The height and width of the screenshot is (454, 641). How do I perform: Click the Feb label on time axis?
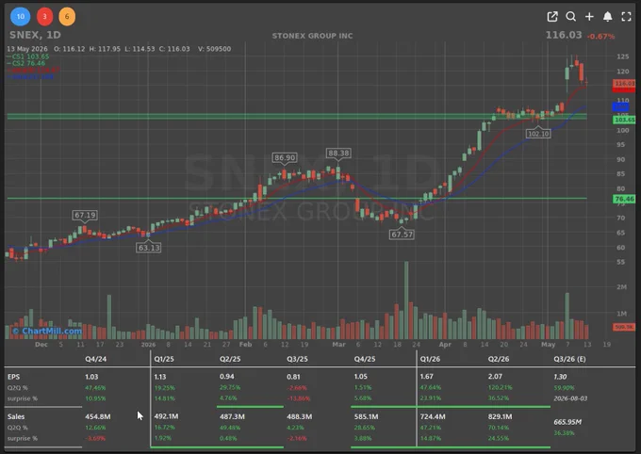(x=245, y=344)
